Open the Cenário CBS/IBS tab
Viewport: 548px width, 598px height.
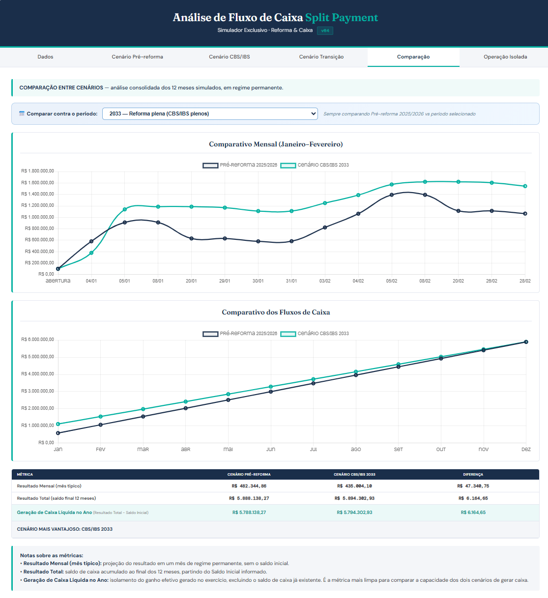coord(230,57)
